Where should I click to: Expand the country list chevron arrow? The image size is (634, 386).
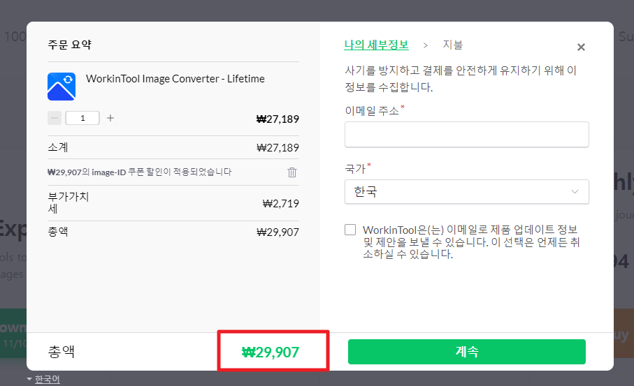click(575, 192)
